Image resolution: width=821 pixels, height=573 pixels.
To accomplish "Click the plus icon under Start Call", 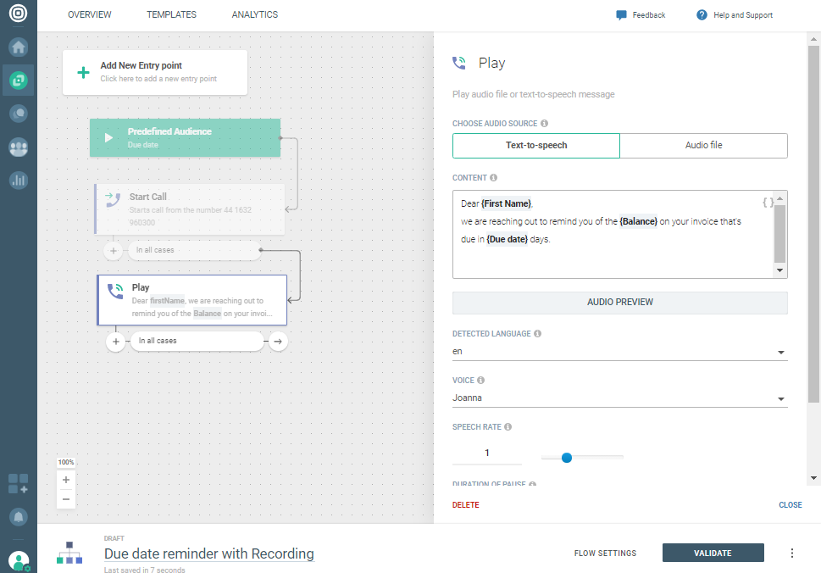I will pyautogui.click(x=114, y=251).
